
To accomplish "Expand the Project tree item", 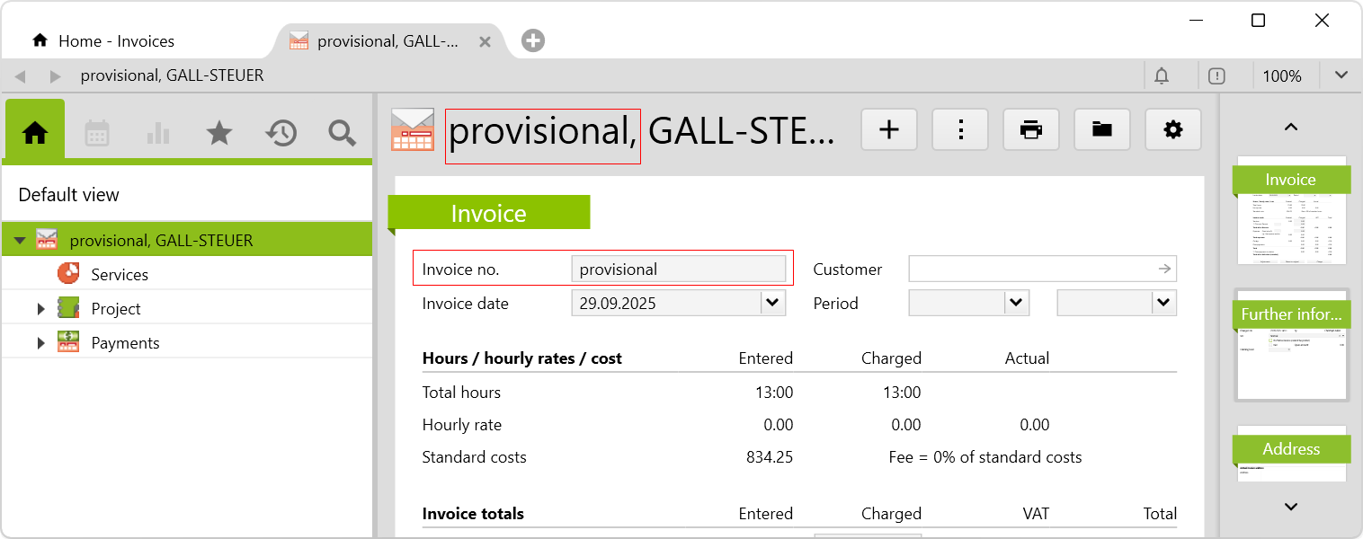I will click(40, 309).
